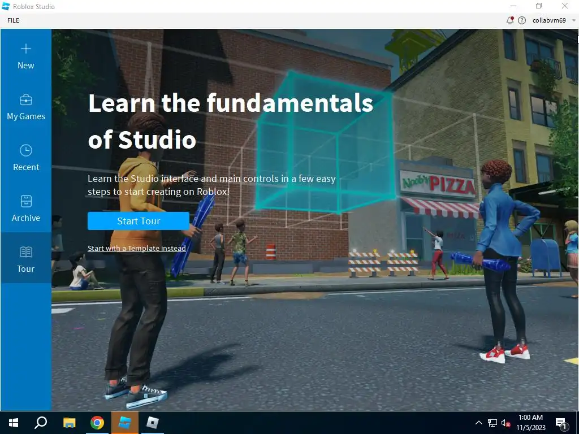The width and height of the screenshot is (579, 434).
Task: Close the Roblox Studio window
Action: coord(565,6)
